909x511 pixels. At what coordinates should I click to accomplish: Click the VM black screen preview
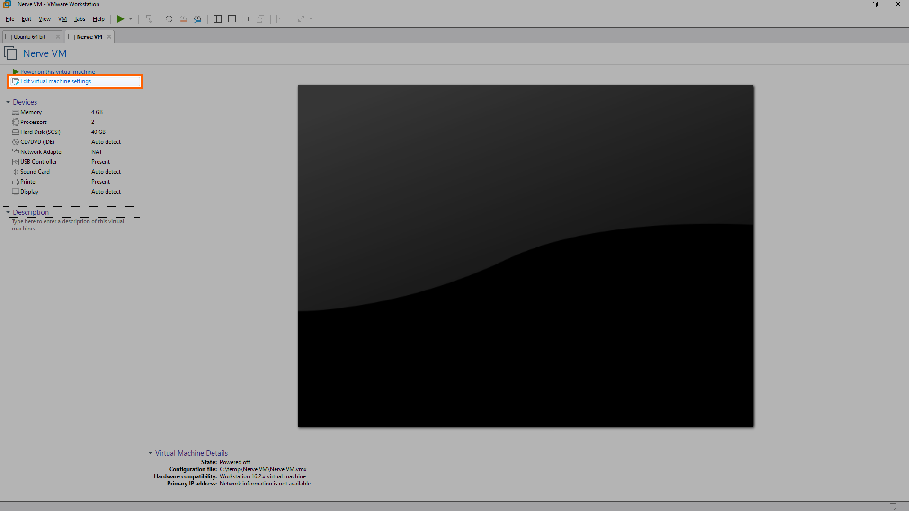tap(525, 256)
